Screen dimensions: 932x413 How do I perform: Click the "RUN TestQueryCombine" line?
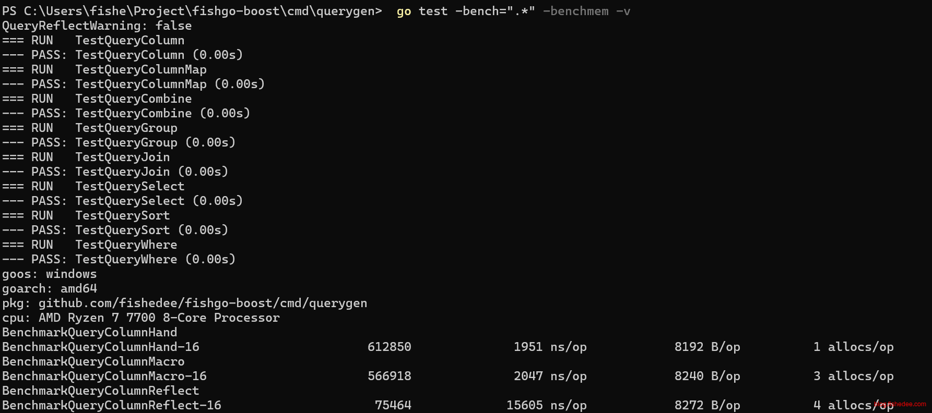click(97, 99)
